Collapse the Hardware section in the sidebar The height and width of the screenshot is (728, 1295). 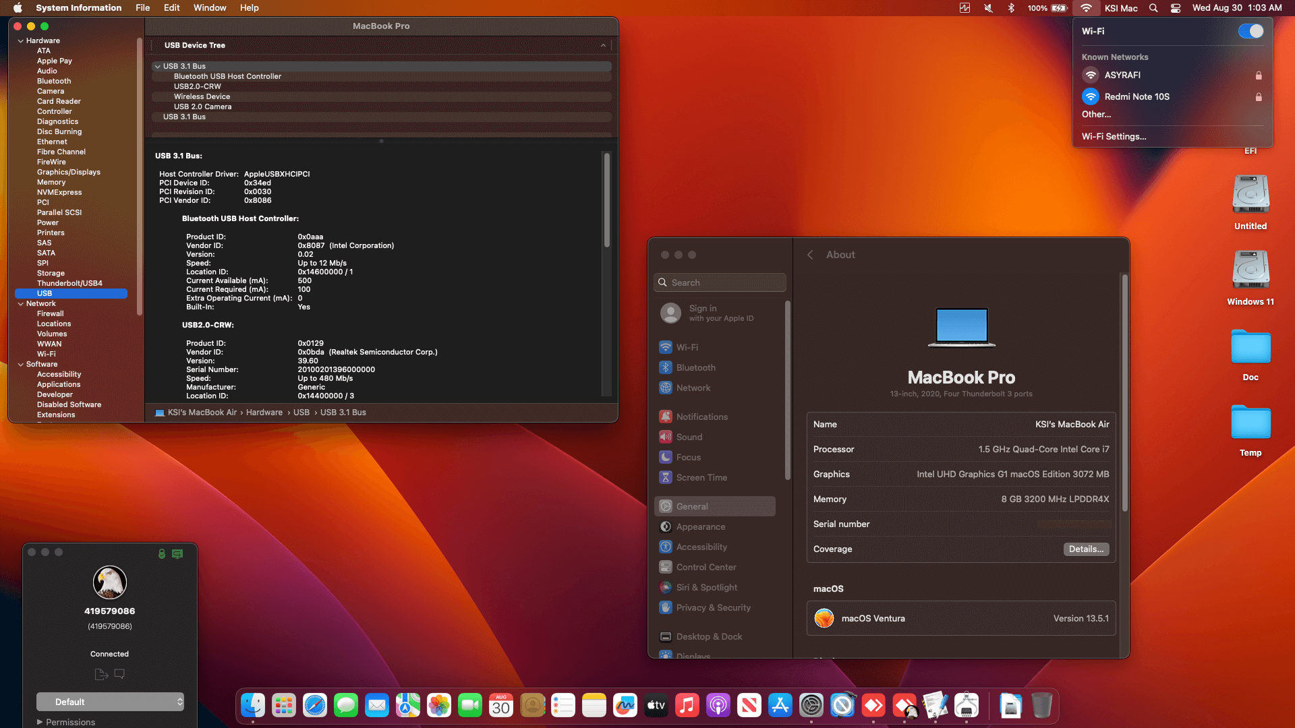(20, 40)
